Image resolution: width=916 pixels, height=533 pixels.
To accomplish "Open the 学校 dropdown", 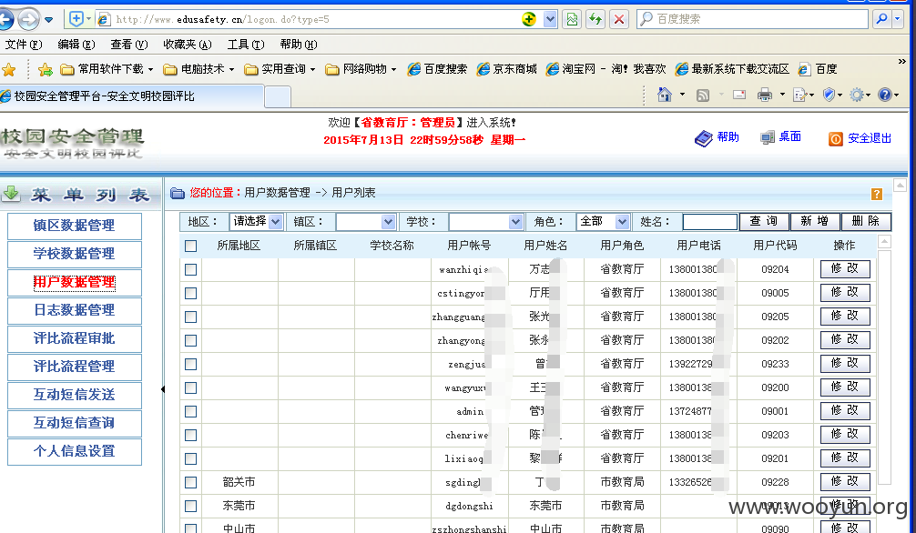I will (485, 222).
